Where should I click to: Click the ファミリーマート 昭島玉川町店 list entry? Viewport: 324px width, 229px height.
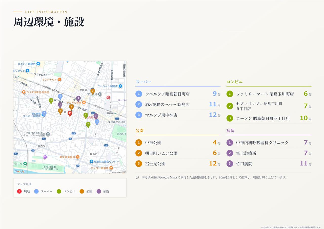pyautogui.click(x=269, y=94)
